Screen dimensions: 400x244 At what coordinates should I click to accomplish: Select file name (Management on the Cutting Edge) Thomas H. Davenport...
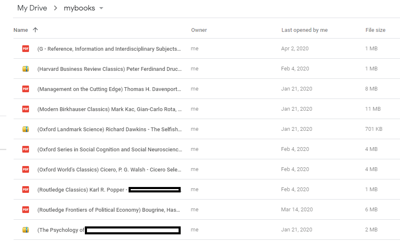(109, 89)
